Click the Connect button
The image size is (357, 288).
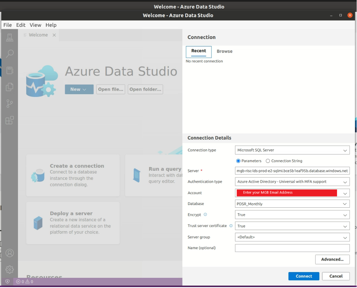304,276
